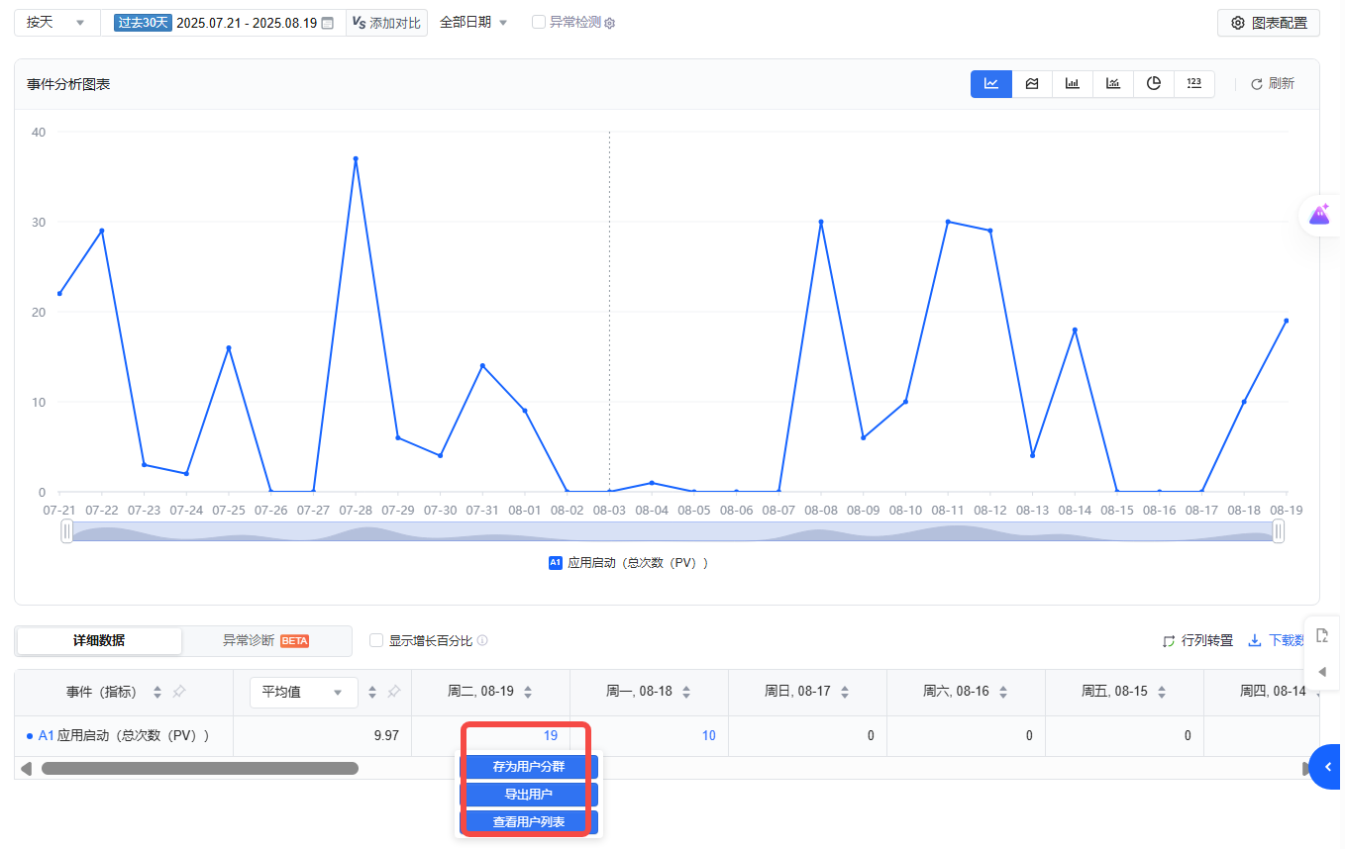Pin the 事件（指标） column
The width and height of the screenshot is (1345, 849).
click(179, 692)
